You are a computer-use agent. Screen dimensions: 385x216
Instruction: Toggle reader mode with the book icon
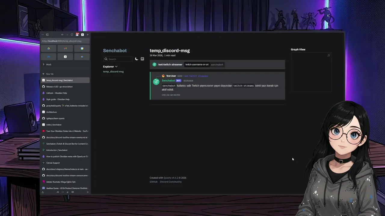point(142,59)
